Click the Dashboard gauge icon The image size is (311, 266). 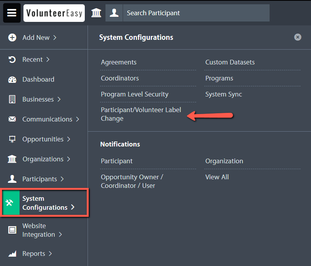click(x=12, y=80)
